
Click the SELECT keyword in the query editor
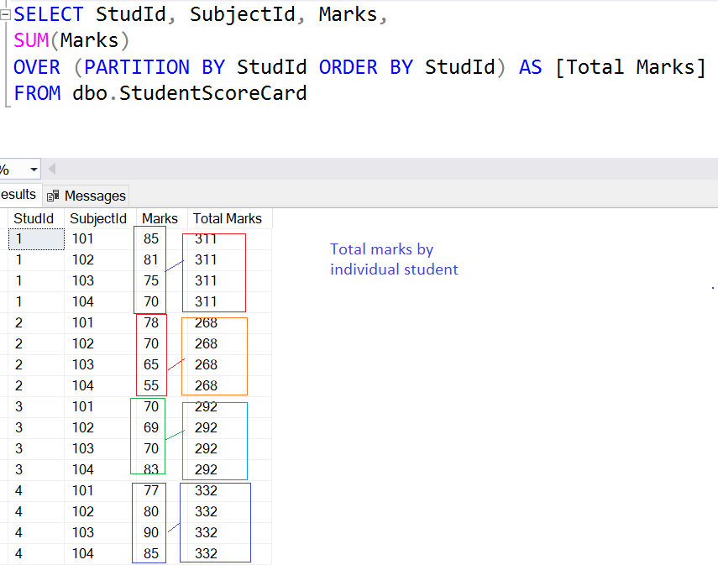click(x=48, y=13)
